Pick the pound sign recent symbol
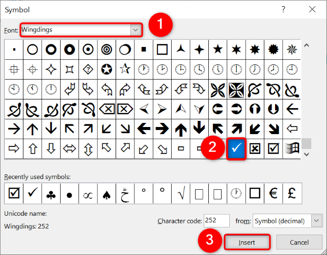This screenshot has width=327, height=255. coord(292,193)
